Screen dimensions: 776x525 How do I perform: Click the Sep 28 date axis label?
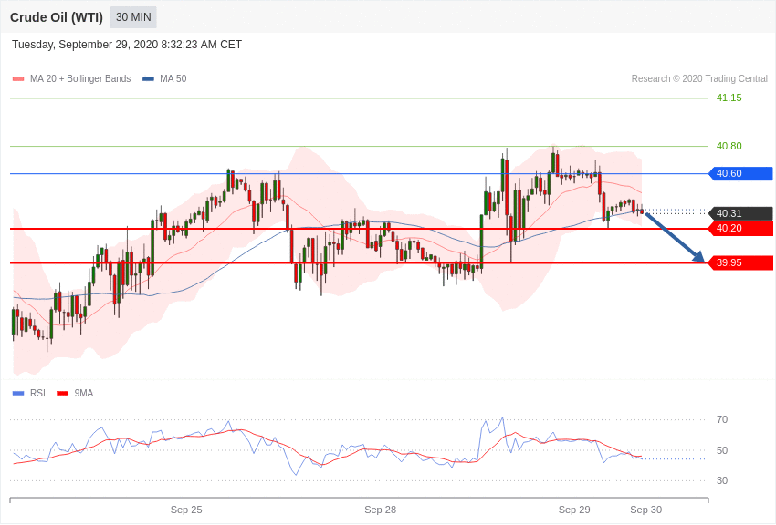coord(380,510)
